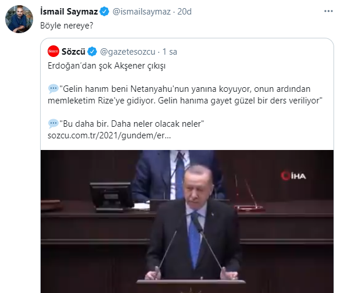Open the three-dot more options menu

coord(328,11)
